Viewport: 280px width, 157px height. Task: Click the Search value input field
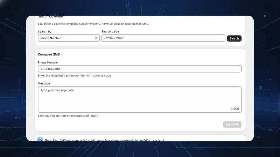[163, 38]
